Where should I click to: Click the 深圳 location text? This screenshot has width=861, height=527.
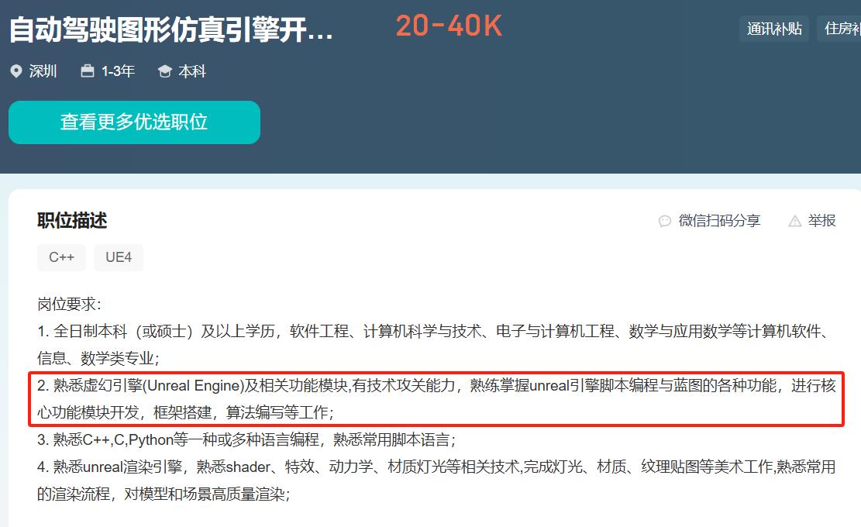43,71
